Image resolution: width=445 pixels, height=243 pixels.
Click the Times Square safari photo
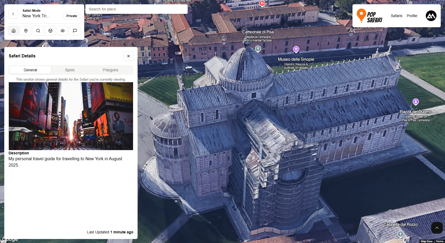pos(71,116)
